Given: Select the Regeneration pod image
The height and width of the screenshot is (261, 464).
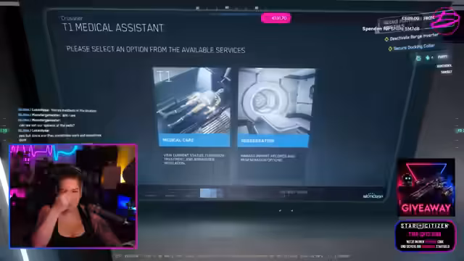Looking at the screenshot, I should pyautogui.click(x=276, y=101).
